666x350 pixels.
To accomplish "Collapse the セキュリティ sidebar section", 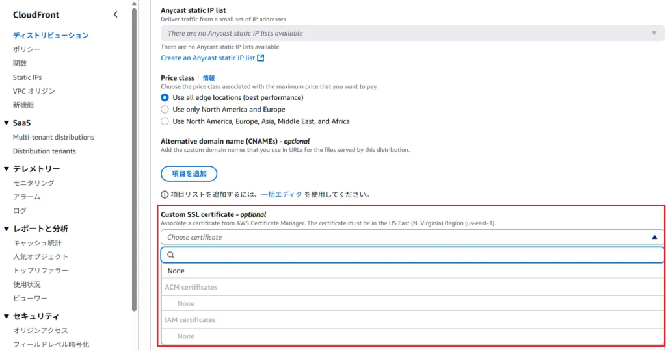I will click(7, 316).
